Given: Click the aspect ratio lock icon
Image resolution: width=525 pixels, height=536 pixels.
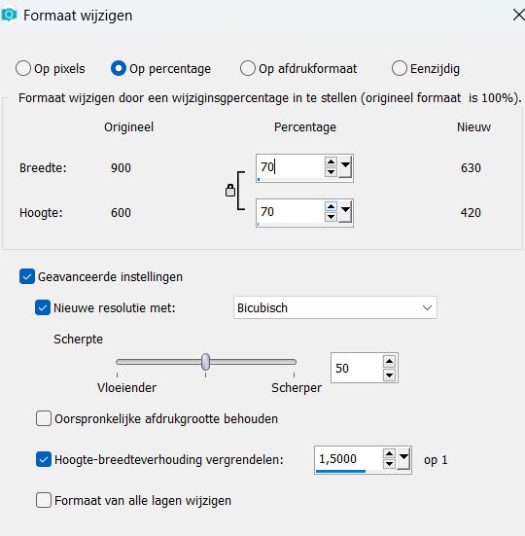Looking at the screenshot, I should click(230, 190).
